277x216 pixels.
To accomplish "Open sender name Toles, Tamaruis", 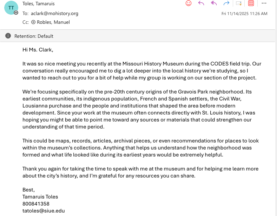I will [38, 4].
